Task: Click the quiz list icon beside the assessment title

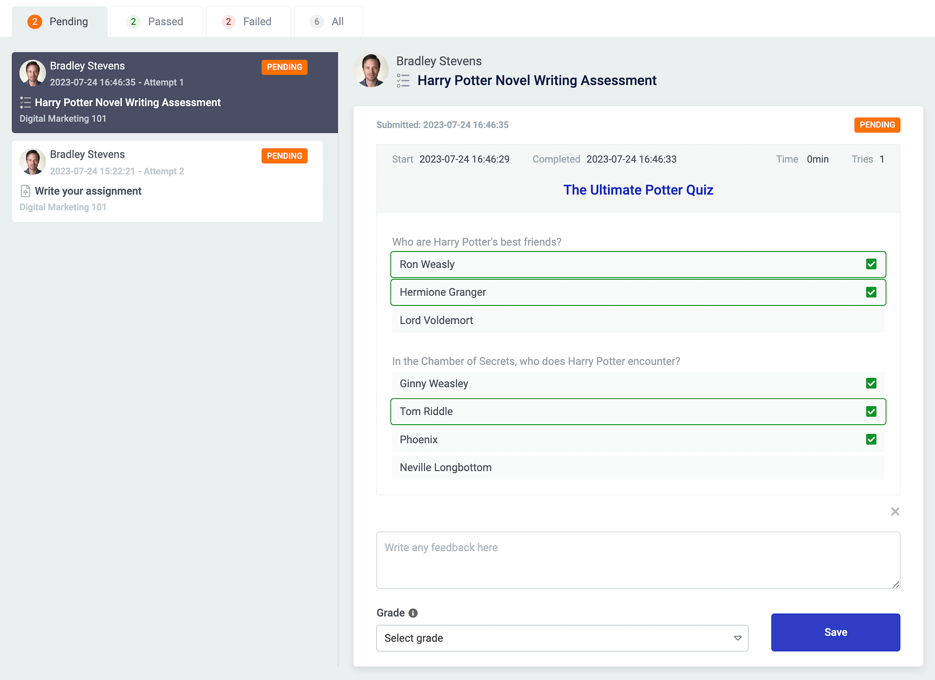Action: (403, 81)
